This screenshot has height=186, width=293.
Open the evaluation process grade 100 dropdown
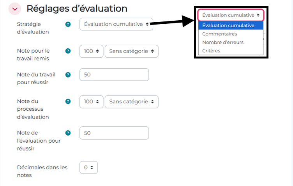tap(91, 101)
